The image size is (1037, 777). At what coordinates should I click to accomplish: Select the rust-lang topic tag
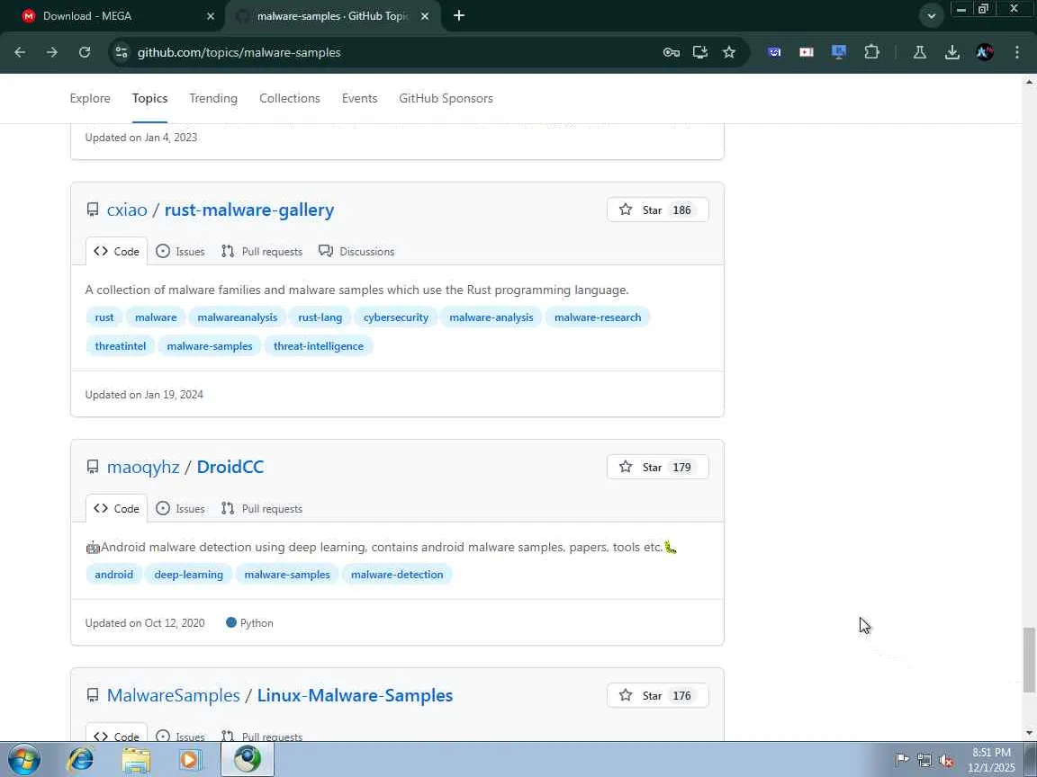coord(320,317)
